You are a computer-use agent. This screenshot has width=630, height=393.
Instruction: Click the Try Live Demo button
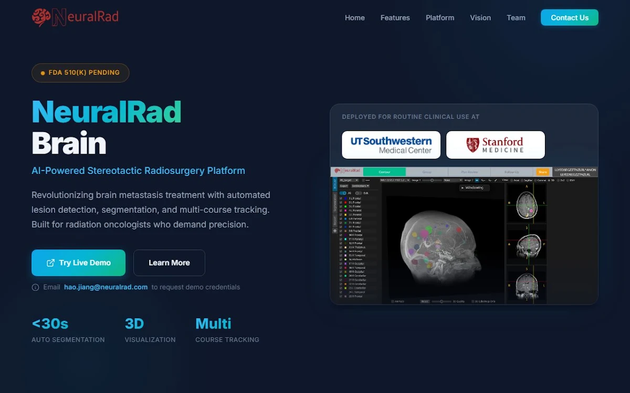[78, 263]
